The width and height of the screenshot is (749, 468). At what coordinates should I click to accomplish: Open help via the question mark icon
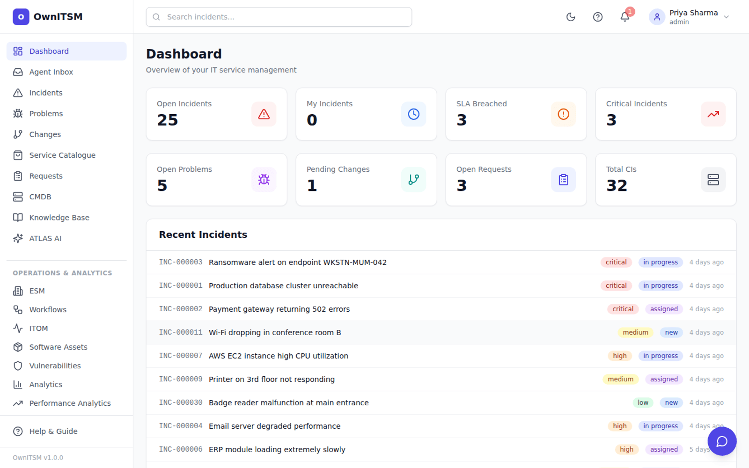598,17
